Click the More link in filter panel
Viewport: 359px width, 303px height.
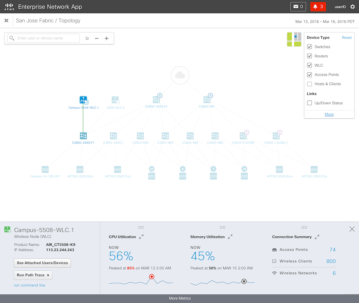(329, 114)
